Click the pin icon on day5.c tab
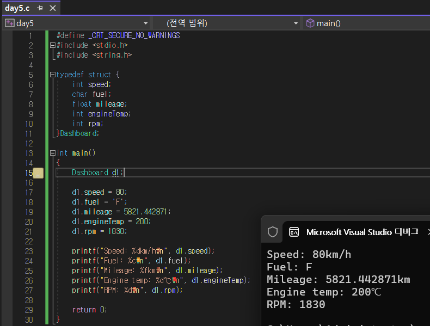Viewport: 430px width, 326px height. tap(40, 8)
